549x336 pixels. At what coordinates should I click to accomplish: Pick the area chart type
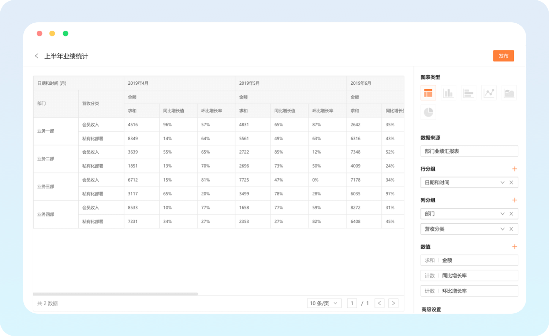tap(509, 93)
